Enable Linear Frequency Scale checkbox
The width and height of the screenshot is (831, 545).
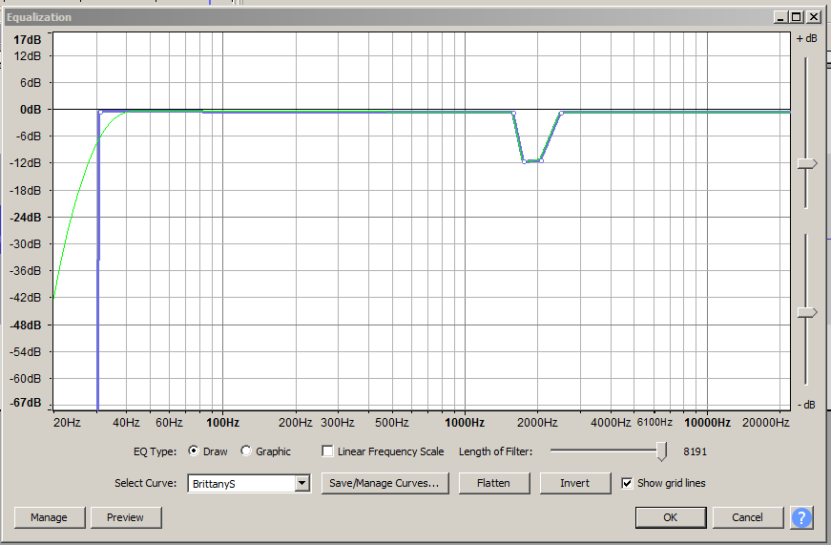coord(328,451)
